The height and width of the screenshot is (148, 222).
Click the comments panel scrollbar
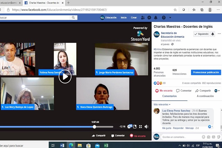pyautogui.click(x=221, y=127)
